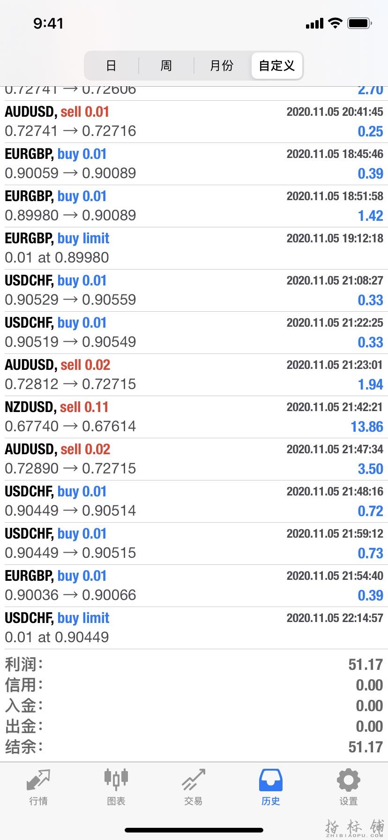388x840 pixels.
Task: Open the 行情 quotes tab icon
Action: (x=38, y=780)
